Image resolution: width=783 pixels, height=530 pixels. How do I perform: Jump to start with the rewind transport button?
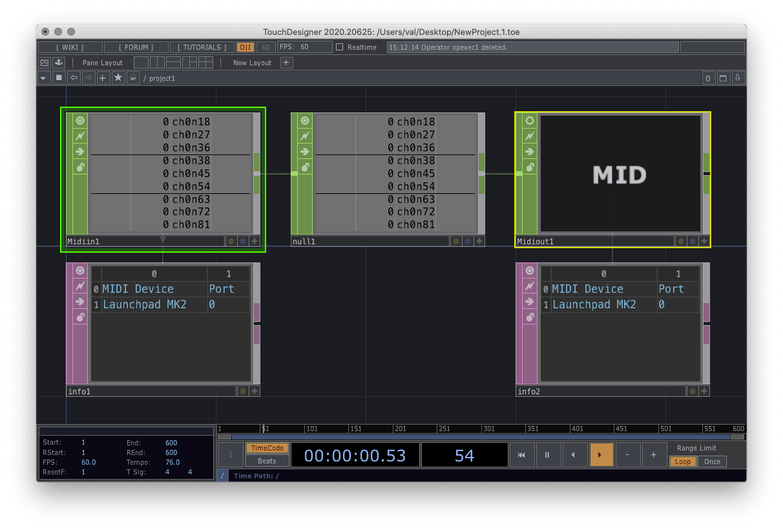coord(521,455)
